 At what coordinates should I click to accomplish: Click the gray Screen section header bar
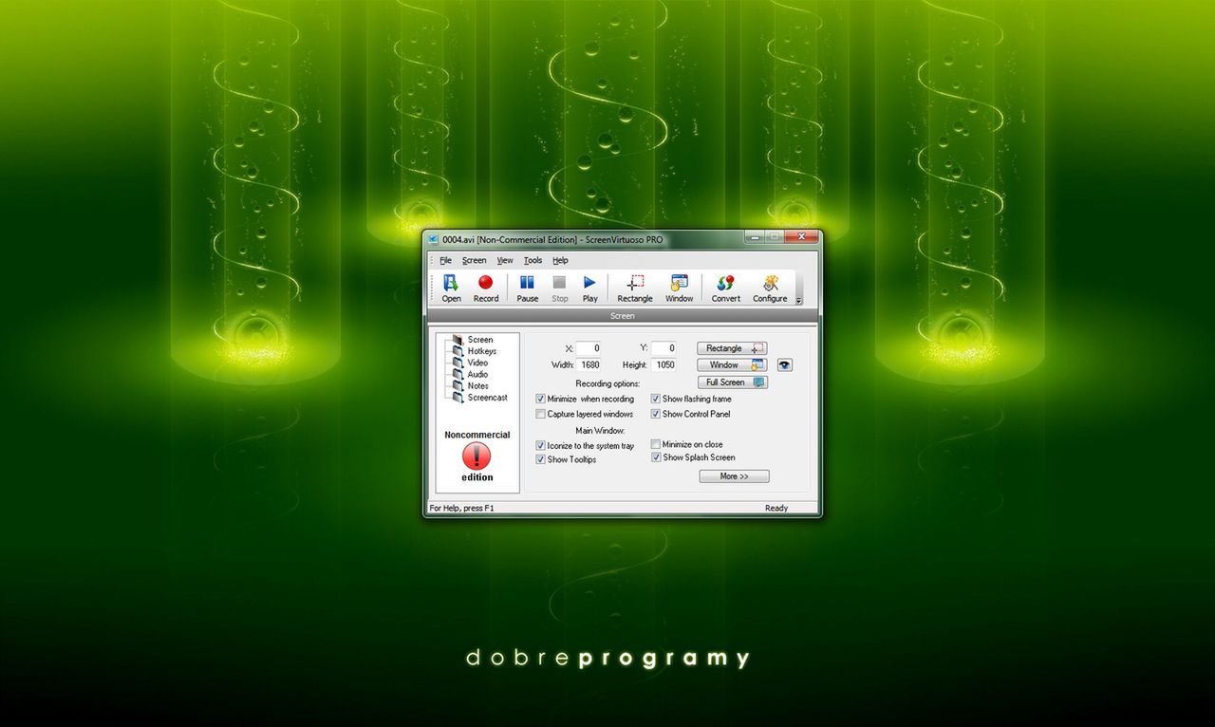(x=622, y=315)
